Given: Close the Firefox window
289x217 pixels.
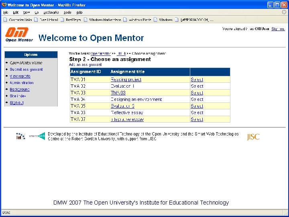Looking at the screenshot, I should point(284,5).
